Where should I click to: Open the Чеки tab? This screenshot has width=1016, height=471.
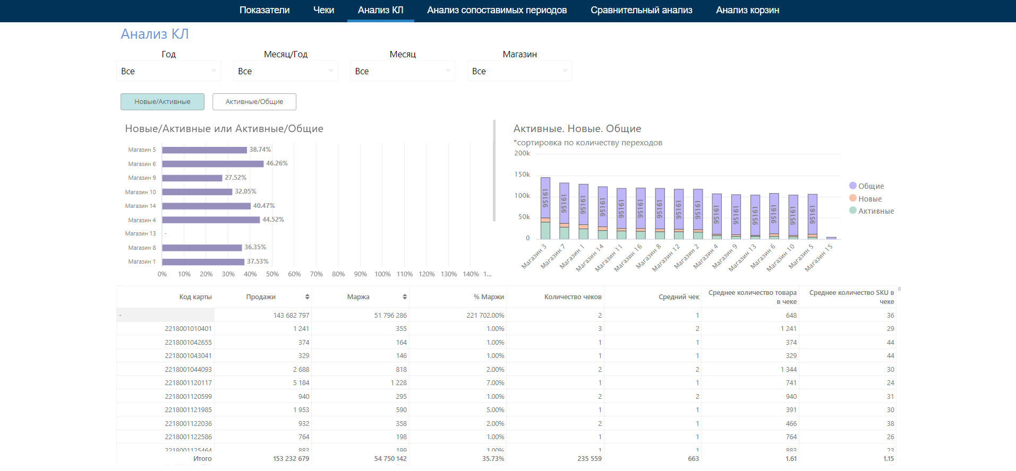[323, 10]
